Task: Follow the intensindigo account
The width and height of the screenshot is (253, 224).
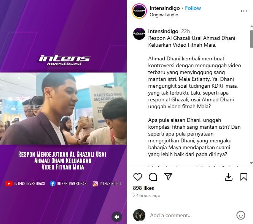Action: click(x=193, y=8)
